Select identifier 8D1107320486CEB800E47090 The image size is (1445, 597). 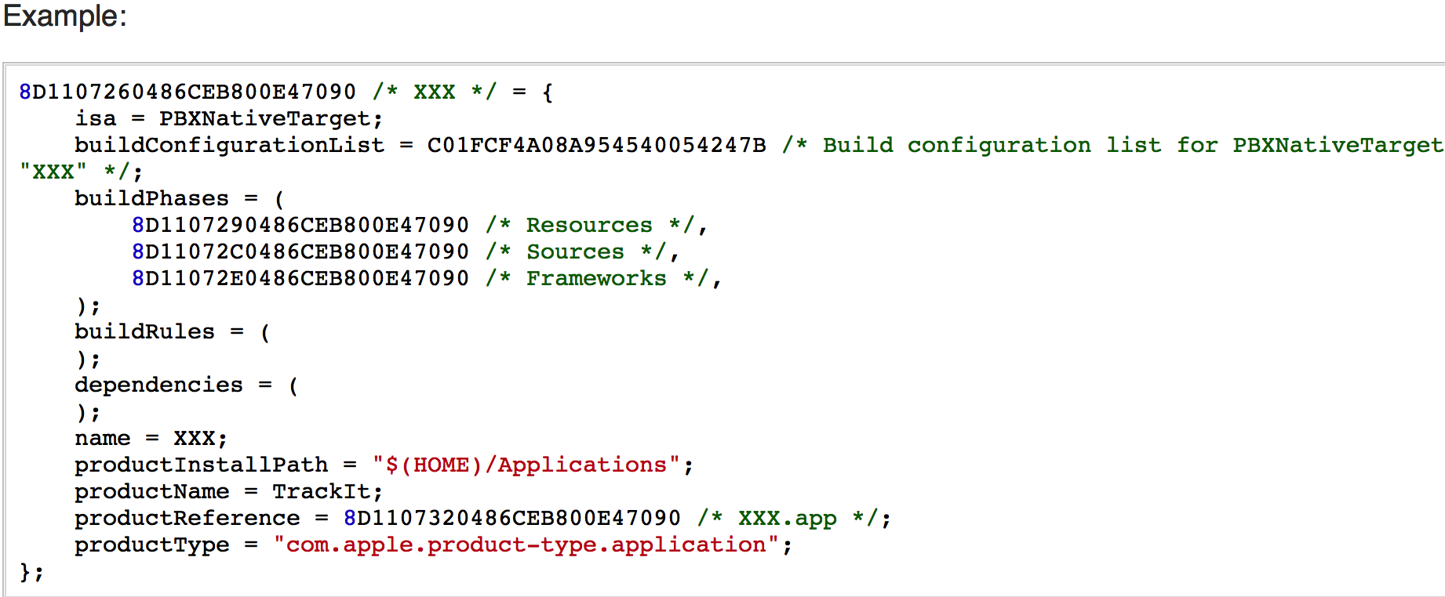click(512, 519)
